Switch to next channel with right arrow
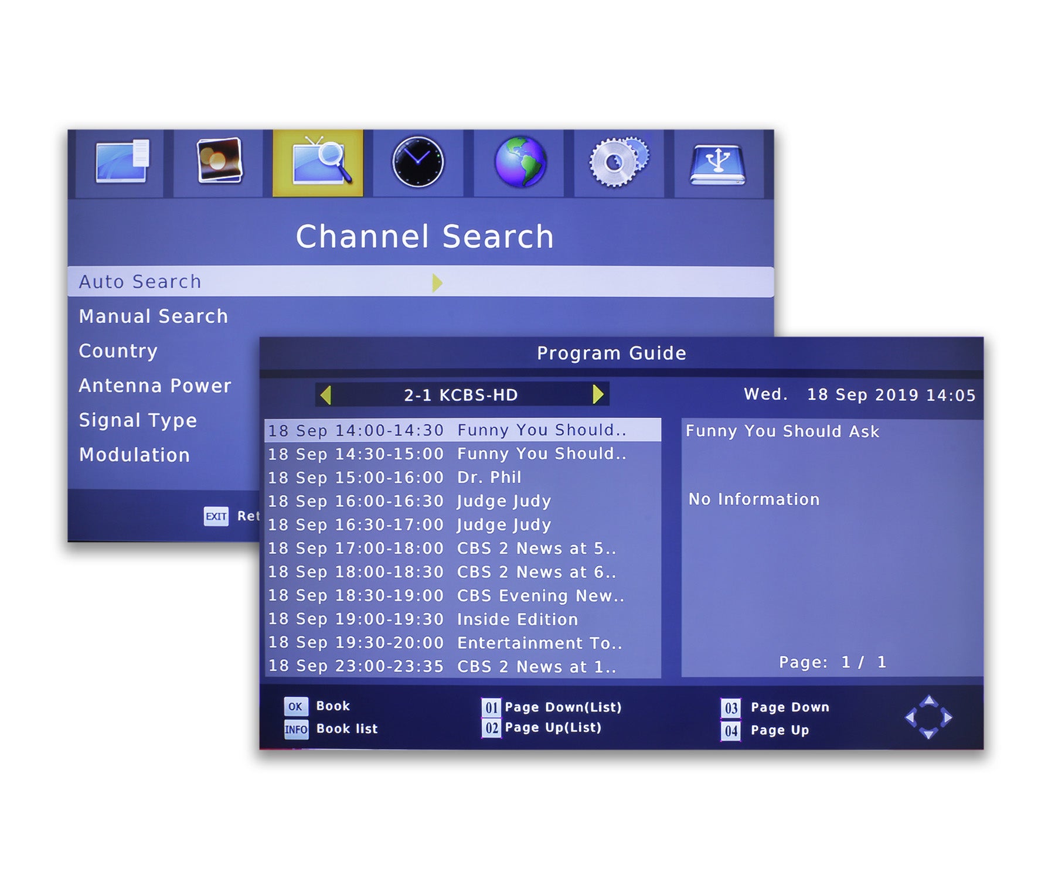Screen dimensions: 1055x879 tap(599, 396)
